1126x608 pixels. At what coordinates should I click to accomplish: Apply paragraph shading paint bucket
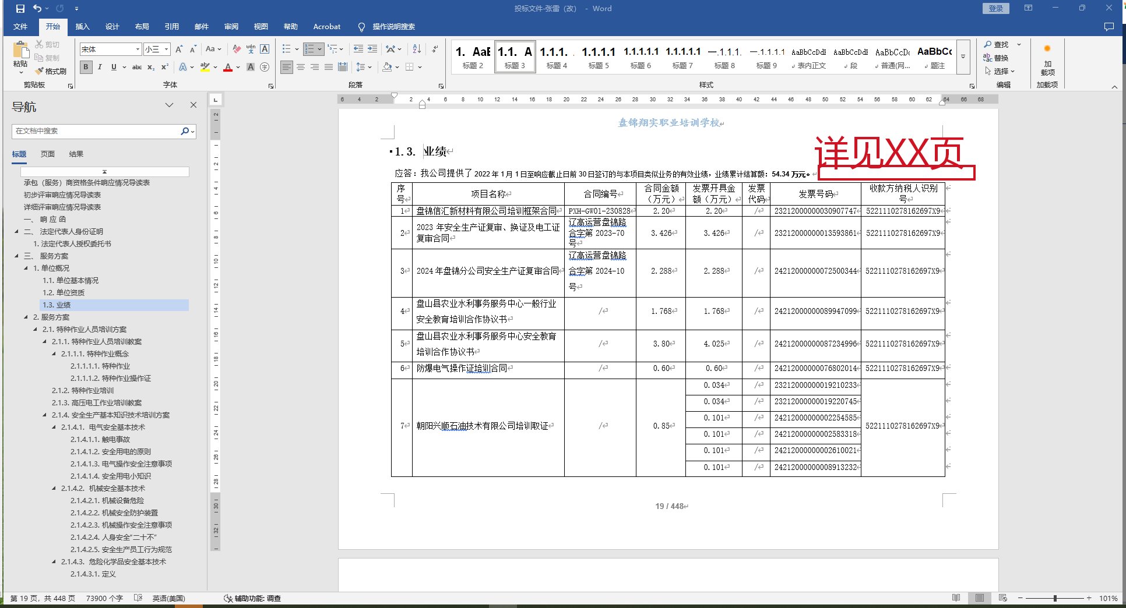[x=387, y=67]
